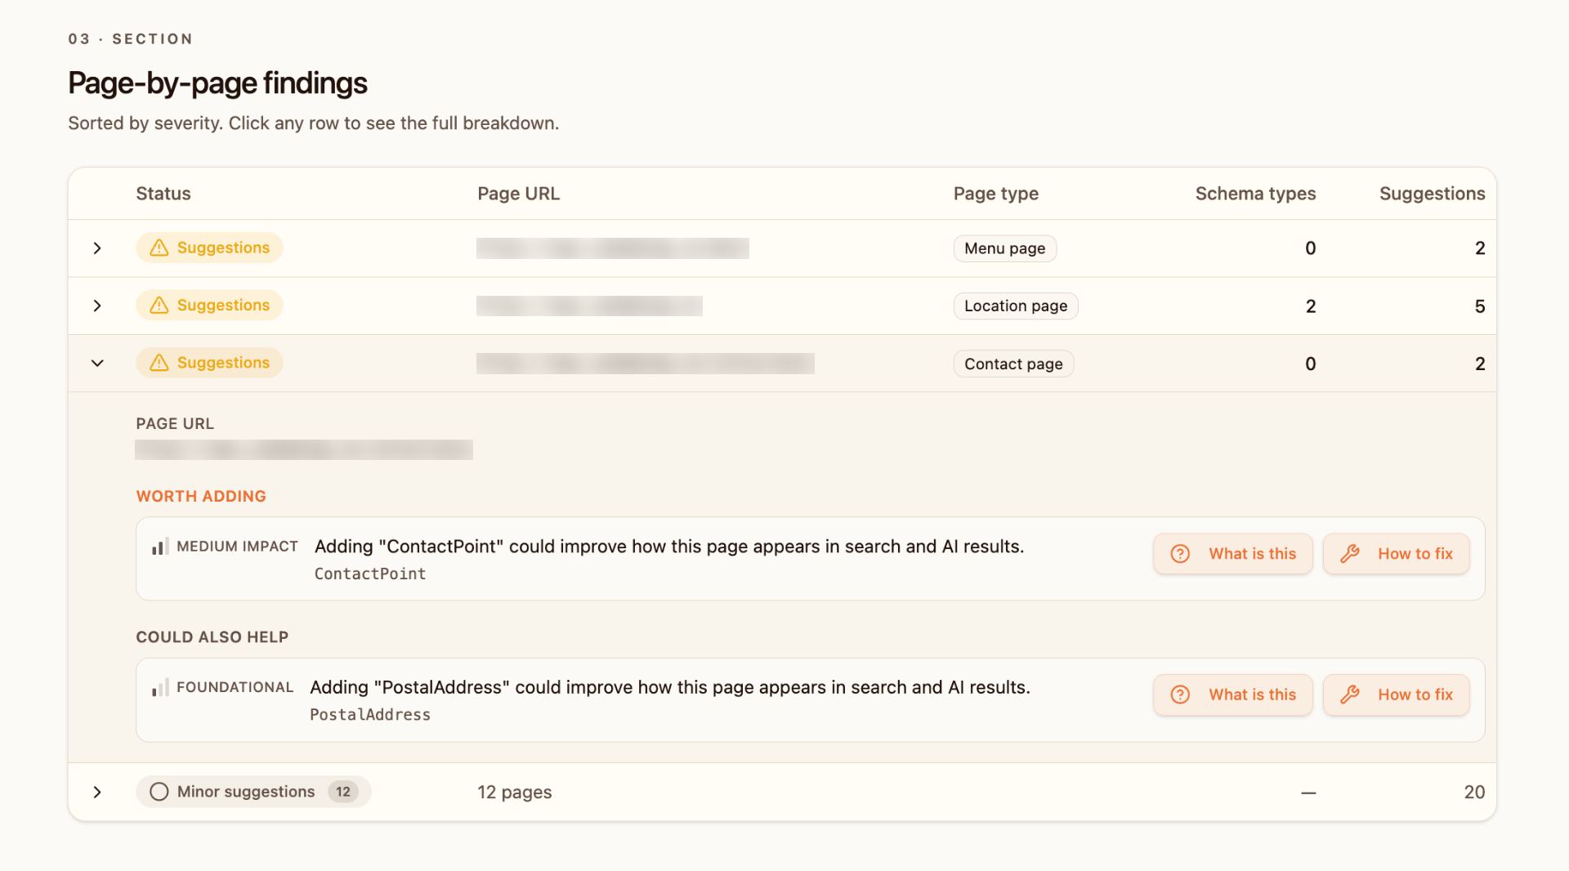1569x871 pixels.
Task: Open 'How to fix' for ContactPoint
Action: tap(1396, 554)
